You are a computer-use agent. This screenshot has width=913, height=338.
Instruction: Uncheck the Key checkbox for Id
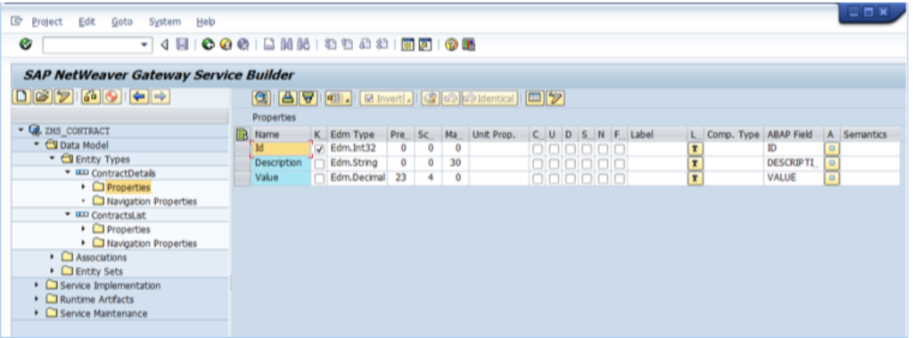click(319, 149)
